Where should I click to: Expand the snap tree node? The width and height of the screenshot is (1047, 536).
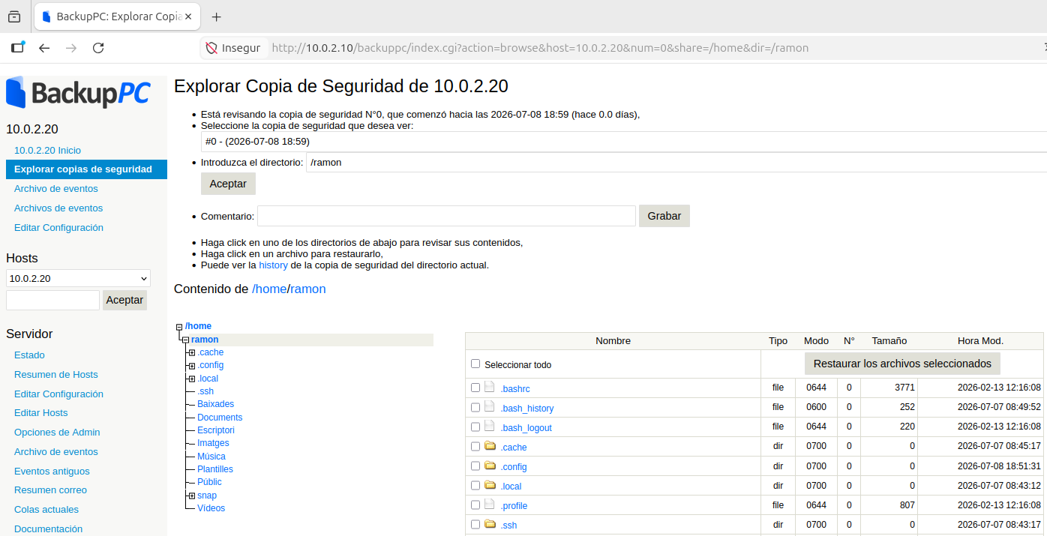coord(192,496)
